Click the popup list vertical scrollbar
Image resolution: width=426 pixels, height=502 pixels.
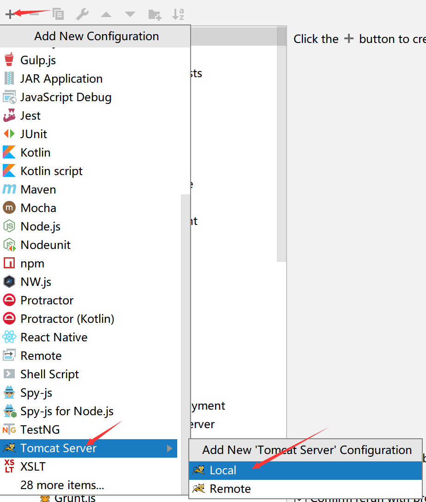[x=186, y=344]
